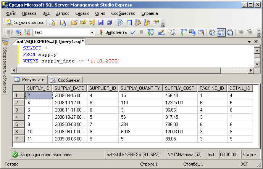
Task: Display the Estimated Execution Plan
Action: pos(150,32)
